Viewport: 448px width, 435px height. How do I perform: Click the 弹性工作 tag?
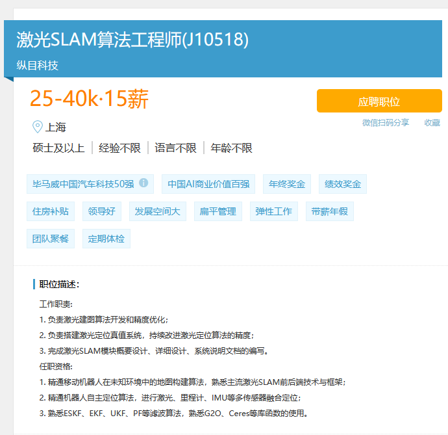pyautogui.click(x=274, y=211)
